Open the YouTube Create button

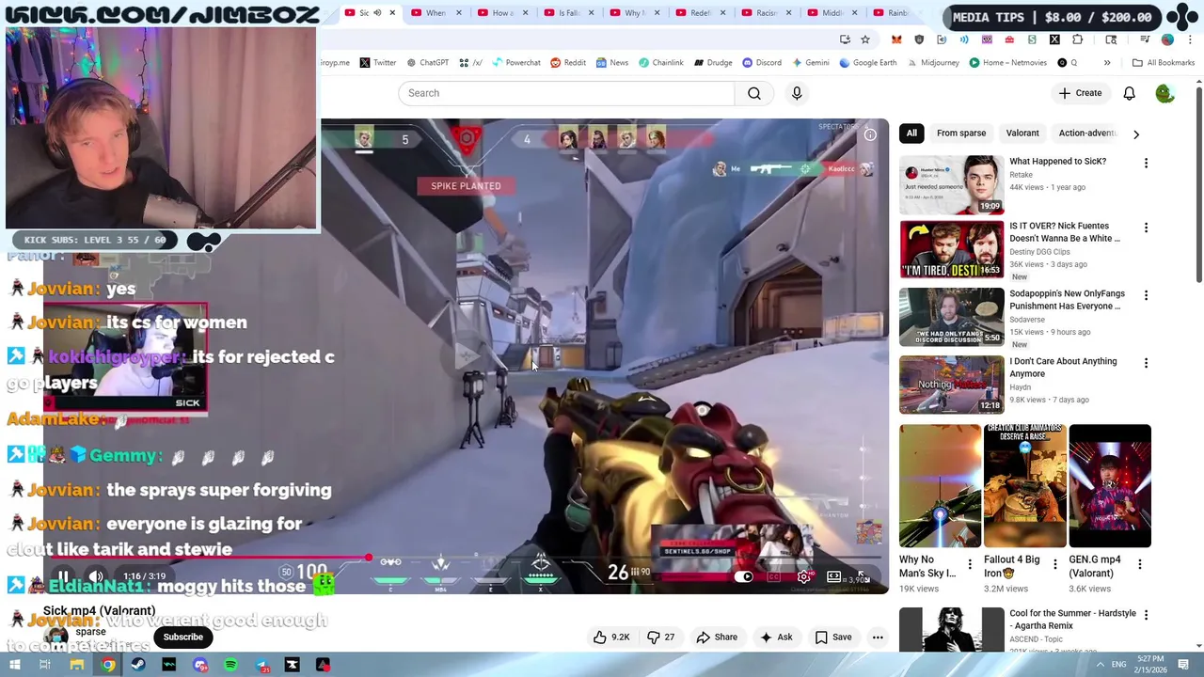coord(1080,93)
